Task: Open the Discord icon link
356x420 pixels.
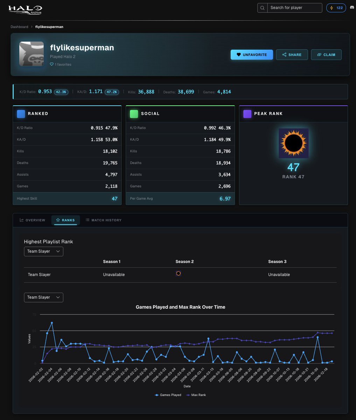Action: (x=352, y=8)
